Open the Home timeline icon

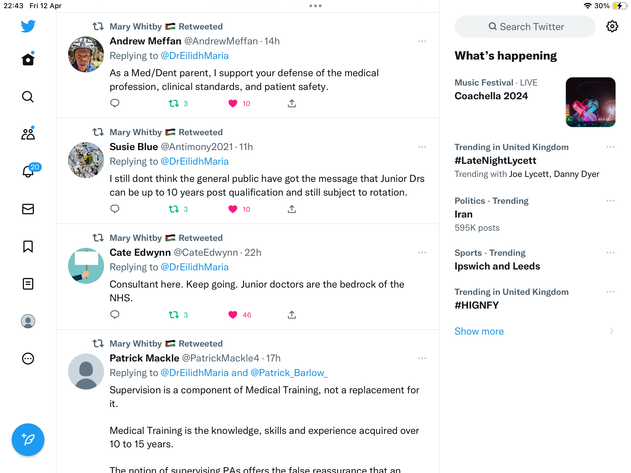point(28,59)
